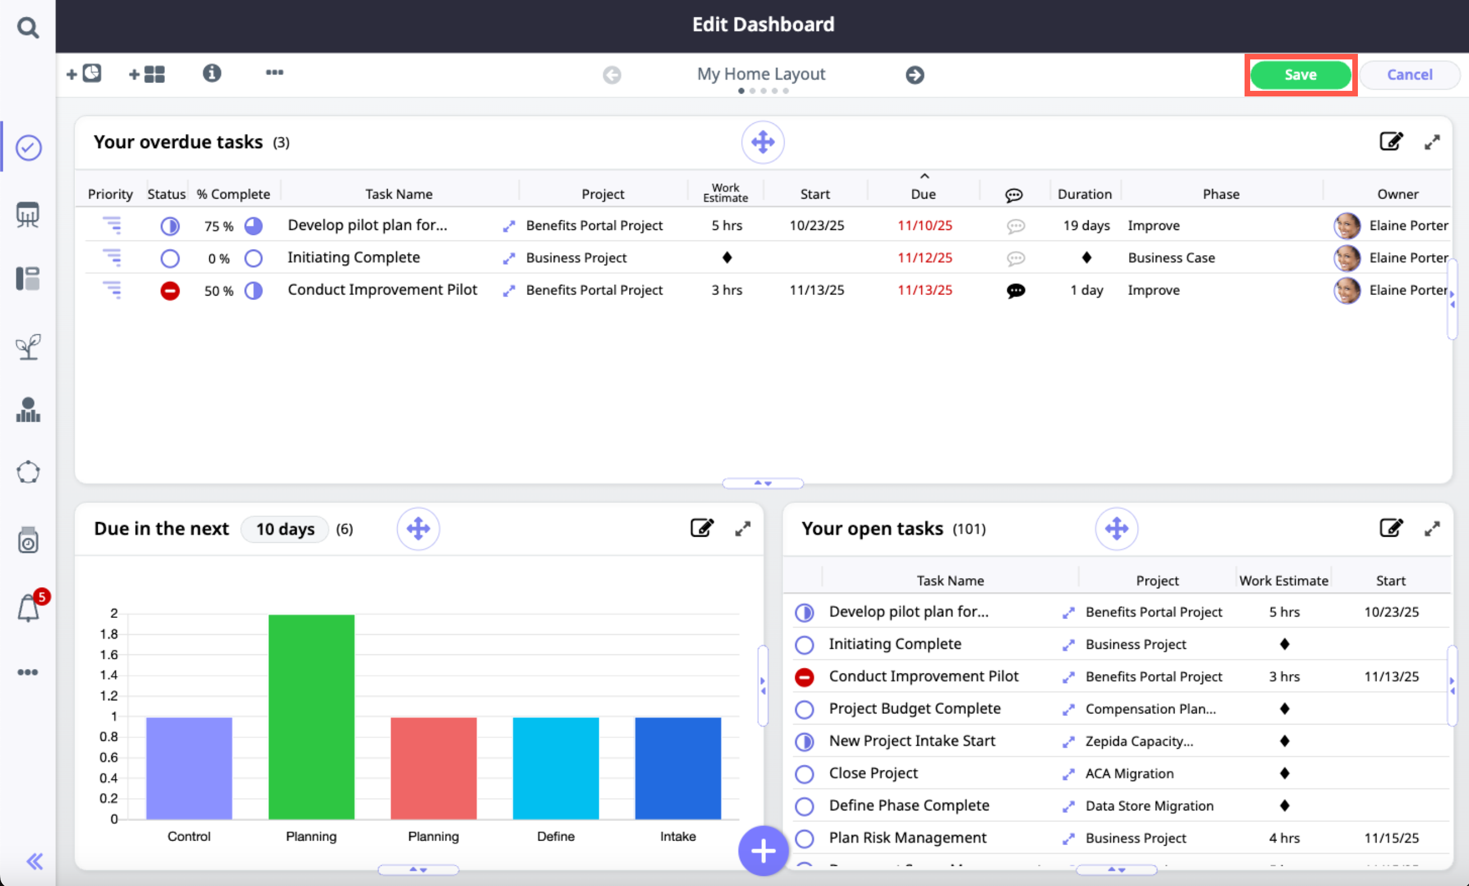Go to next dashboard layout arrow
This screenshot has height=886, width=1469.
point(915,75)
